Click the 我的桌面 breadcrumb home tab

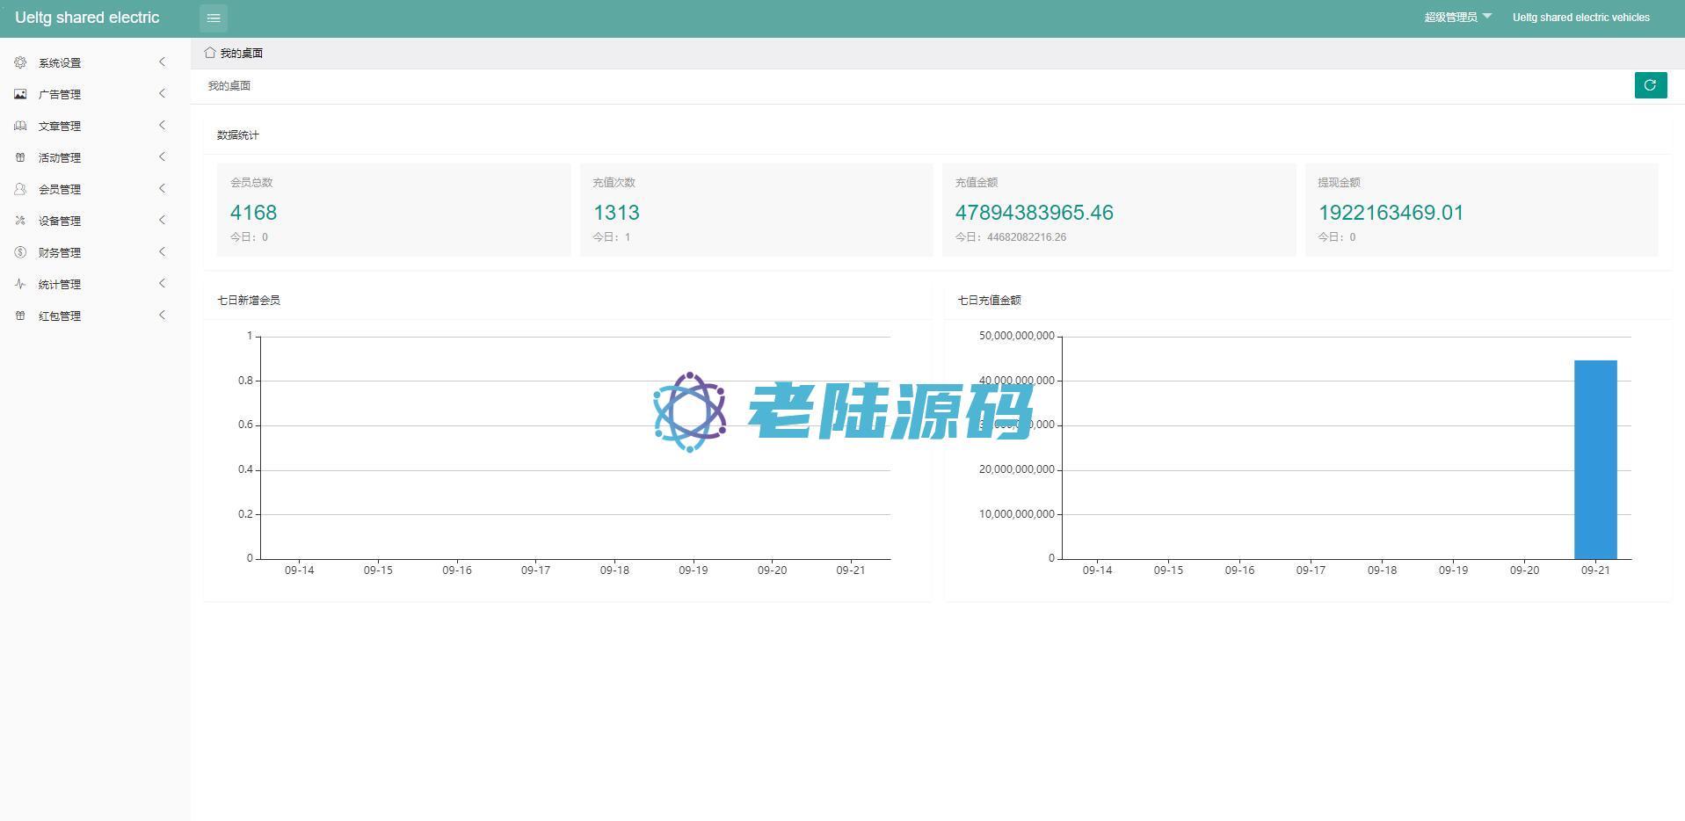pos(234,53)
